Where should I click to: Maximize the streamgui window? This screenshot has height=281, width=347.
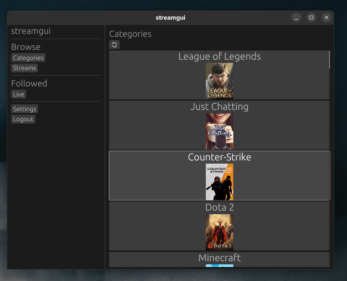(311, 18)
